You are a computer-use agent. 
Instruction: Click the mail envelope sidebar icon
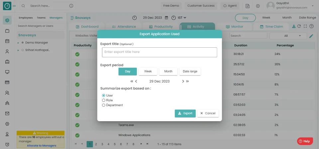coord(7,113)
